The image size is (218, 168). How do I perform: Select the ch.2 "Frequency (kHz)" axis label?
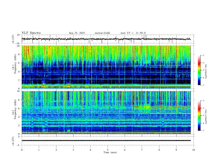coord(15,109)
